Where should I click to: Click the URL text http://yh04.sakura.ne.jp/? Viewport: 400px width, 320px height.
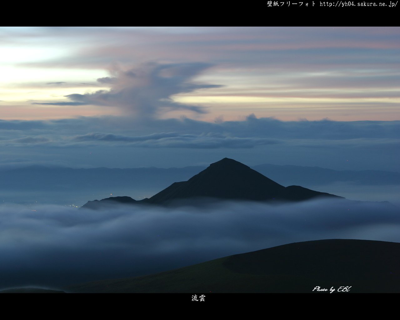(x=359, y=4)
